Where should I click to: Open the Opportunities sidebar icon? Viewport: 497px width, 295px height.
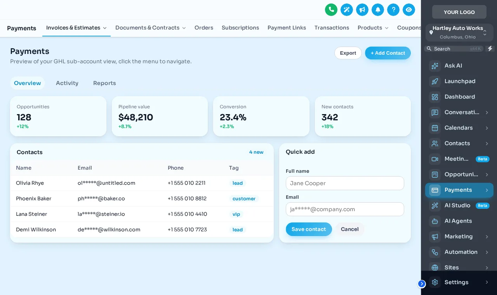pyautogui.click(x=435, y=174)
